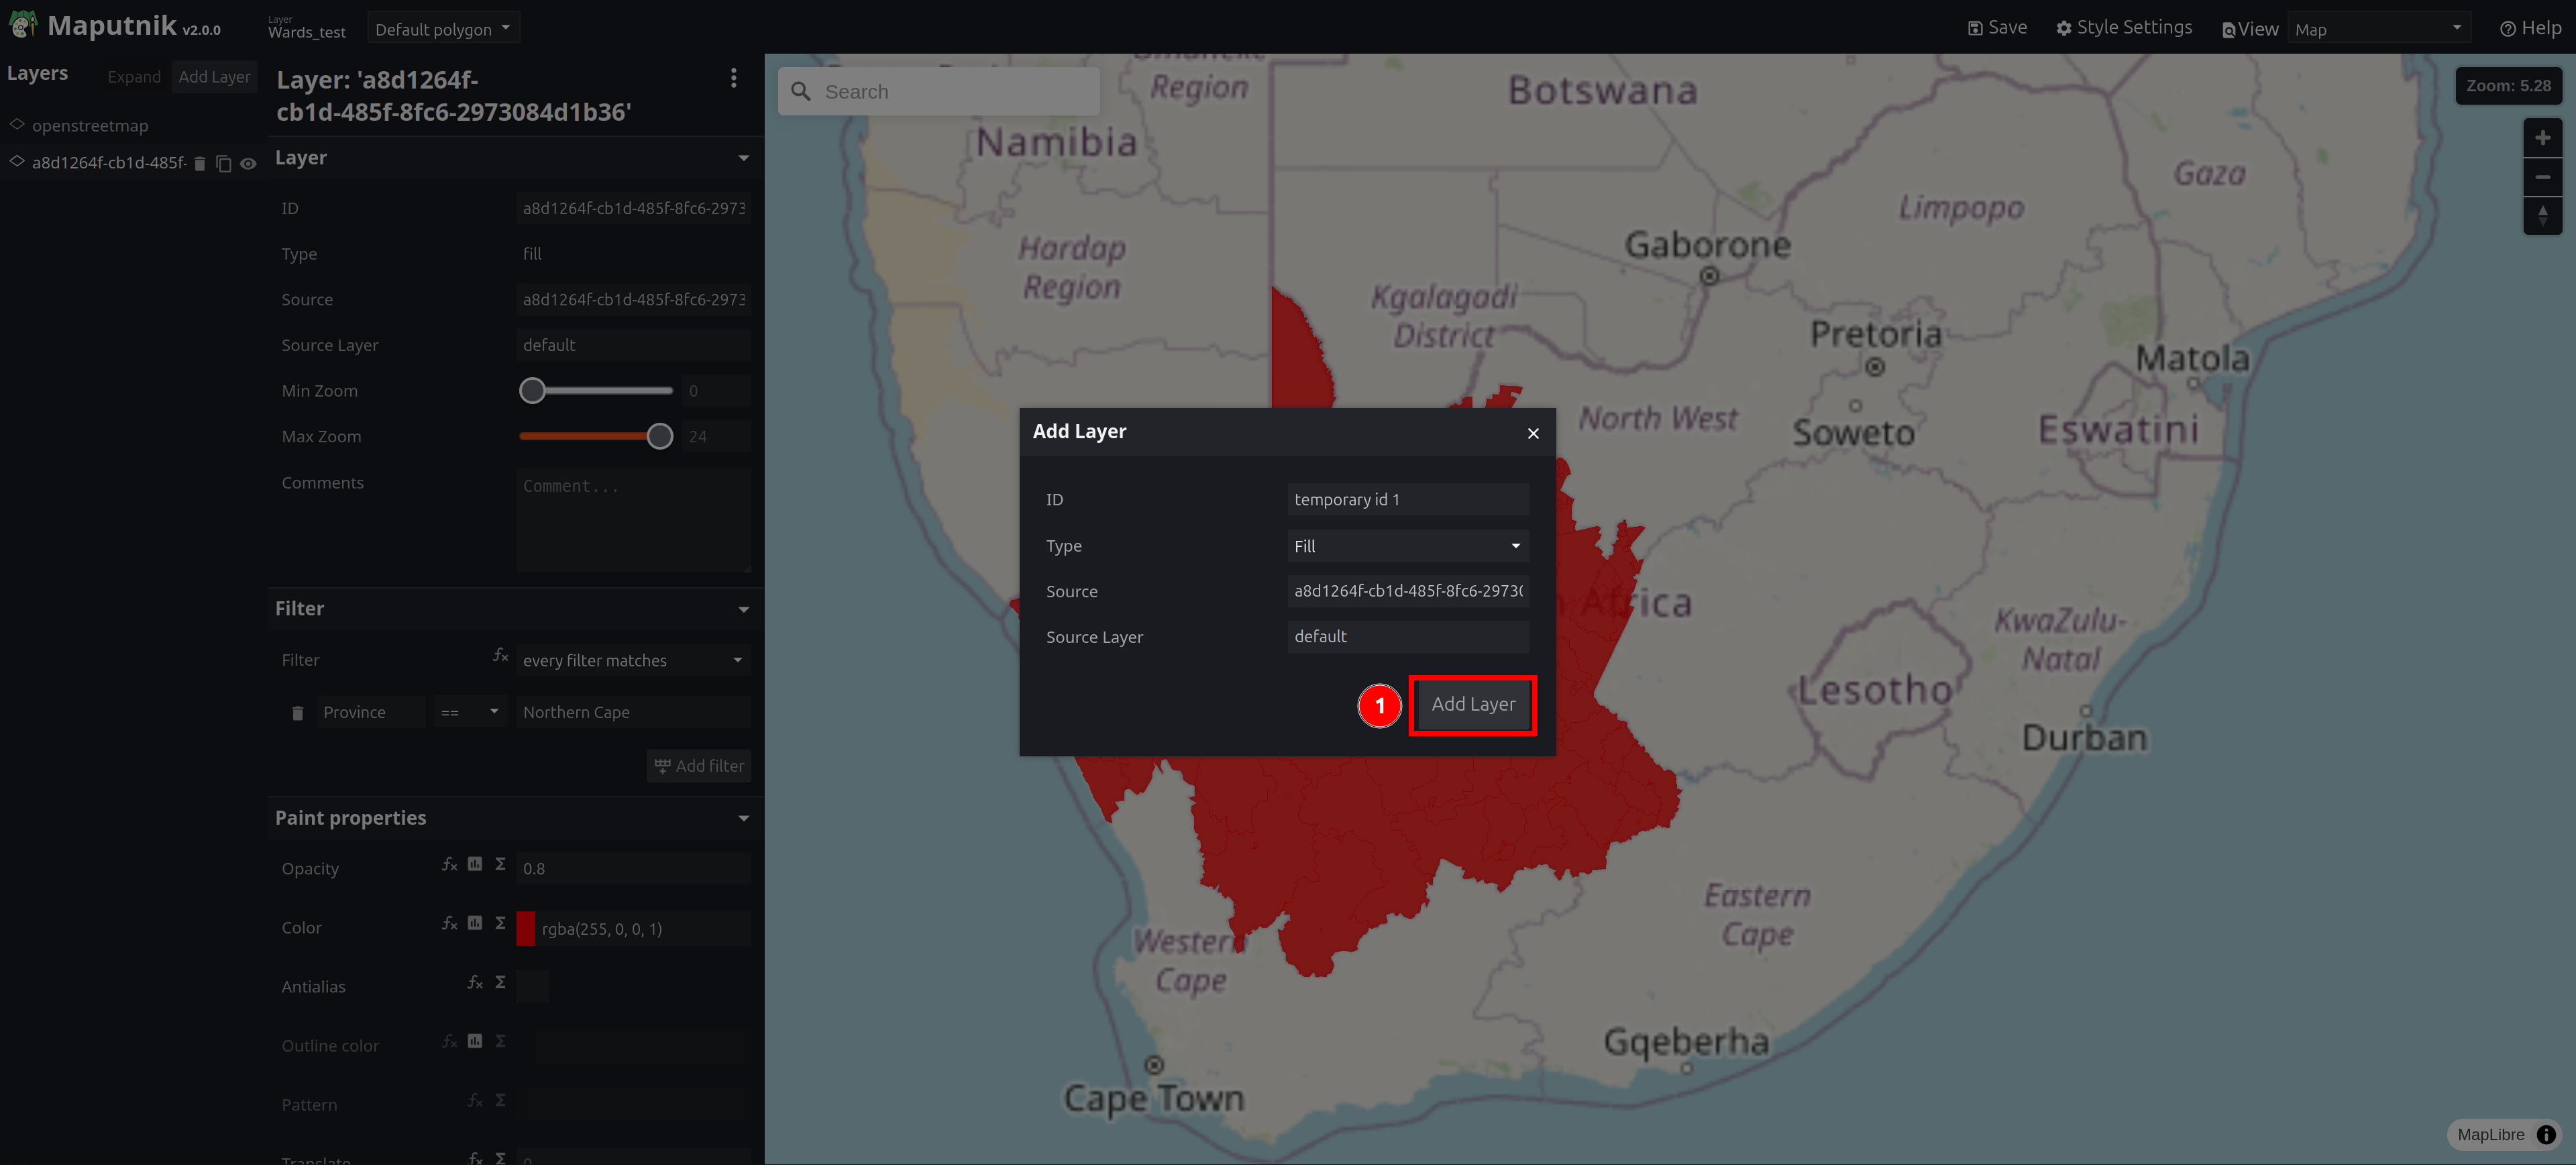The height and width of the screenshot is (1165, 2576).
Task: Click the layer editor Source Layer field
Action: [633, 345]
